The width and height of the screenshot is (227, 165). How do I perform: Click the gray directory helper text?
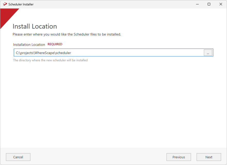coord(50,60)
